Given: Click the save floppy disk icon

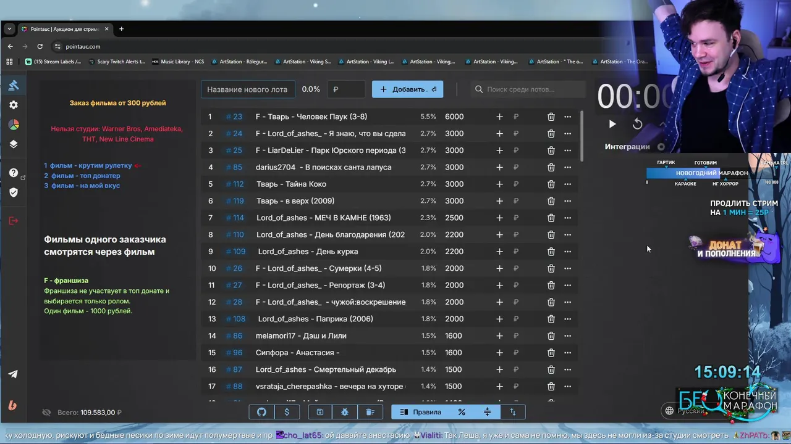Looking at the screenshot, I should tap(319, 412).
